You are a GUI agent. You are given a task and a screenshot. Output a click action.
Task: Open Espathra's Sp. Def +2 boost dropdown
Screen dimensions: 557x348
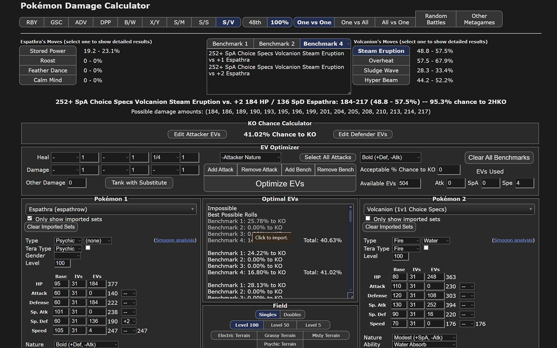point(129,321)
